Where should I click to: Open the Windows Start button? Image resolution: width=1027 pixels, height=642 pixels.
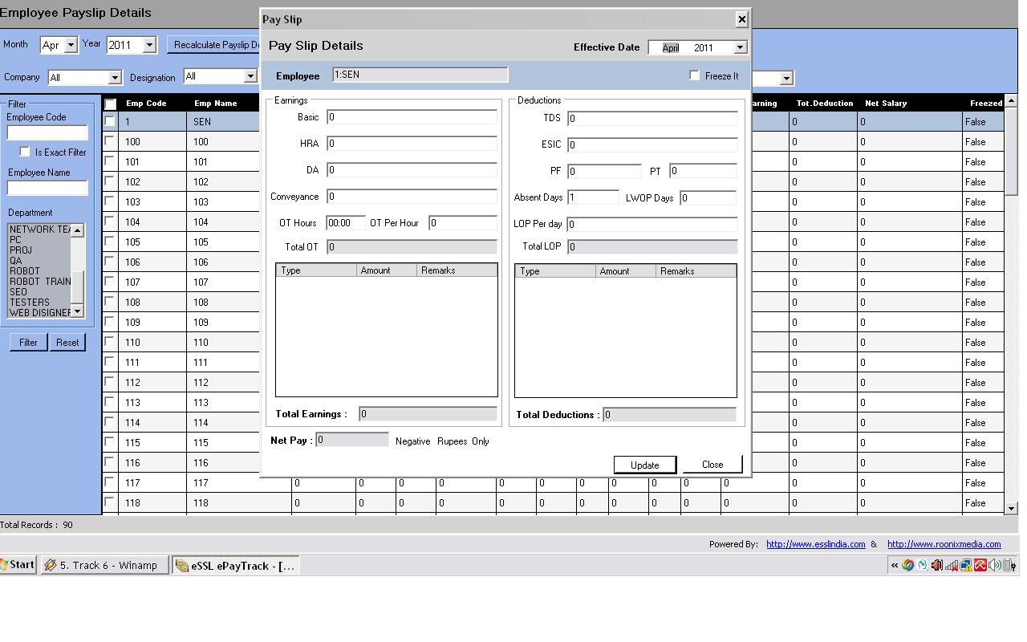click(18, 565)
